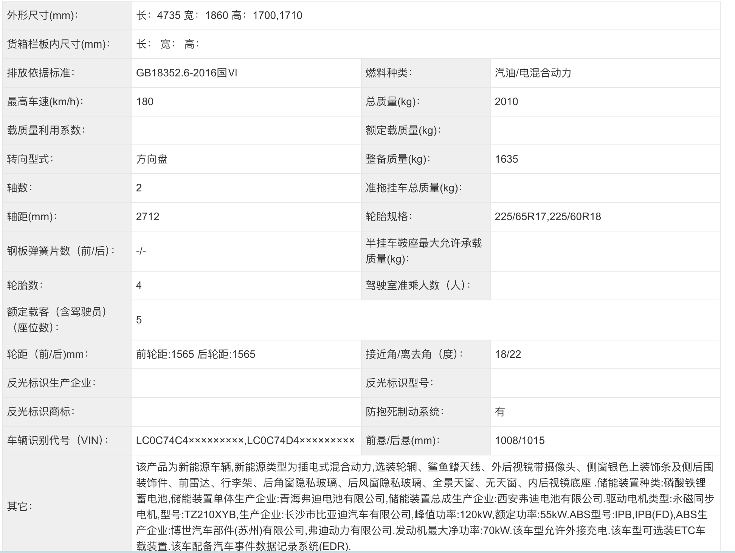Image resolution: width=735 pixels, height=553 pixels.
Task: Select fuel type value 汽油/电混合动力
Action: (533, 73)
